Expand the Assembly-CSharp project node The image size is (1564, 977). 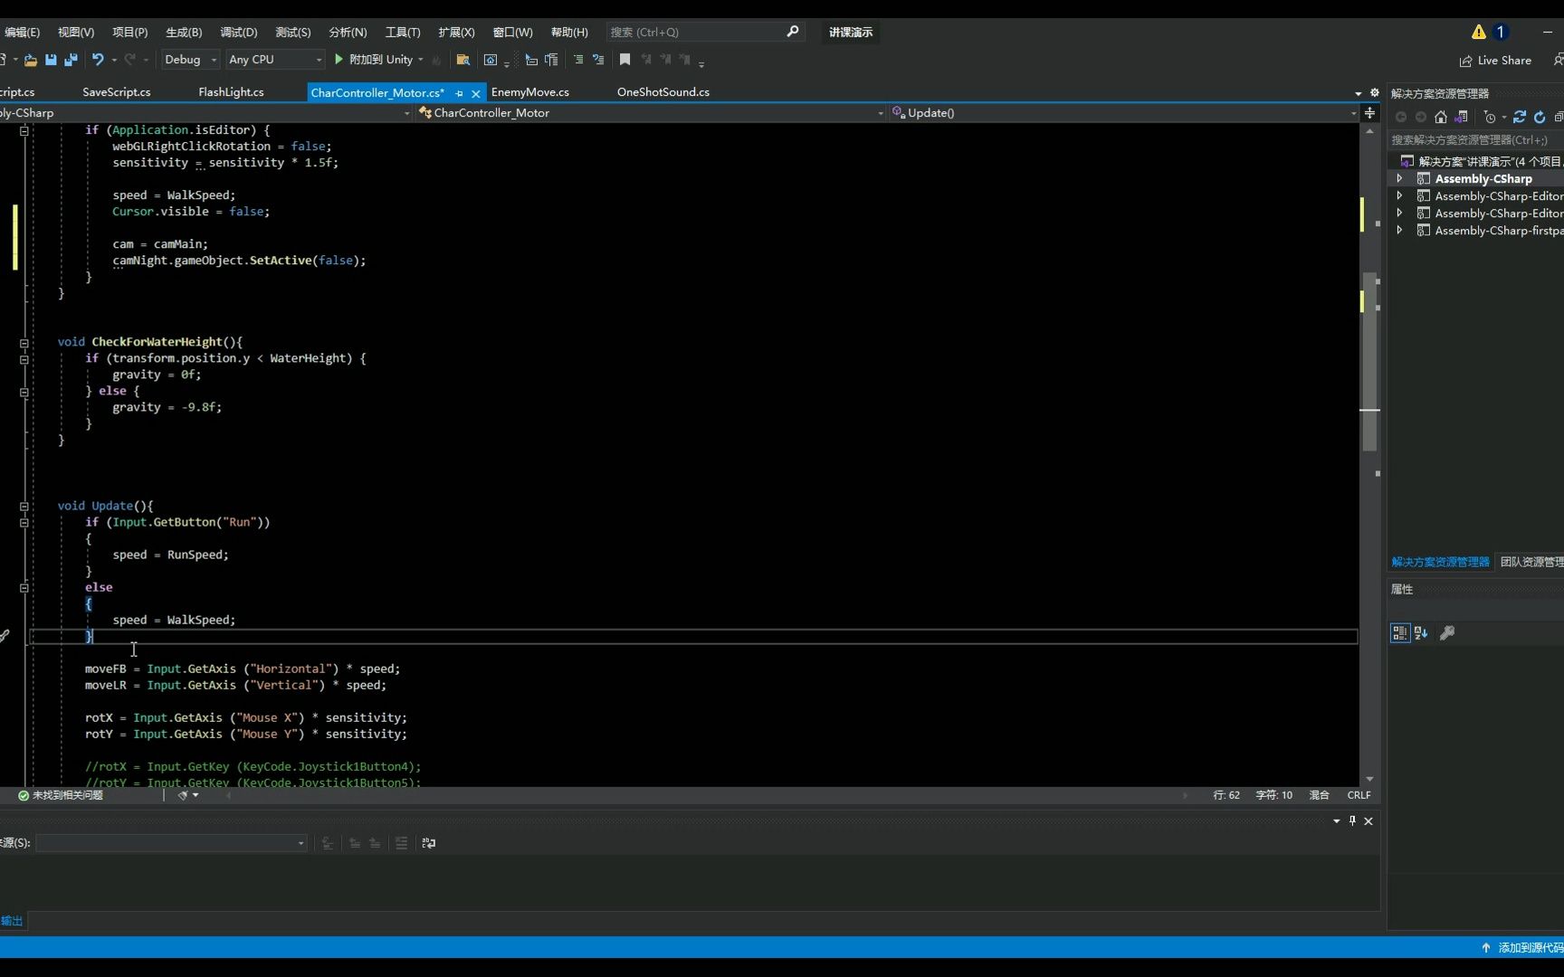coord(1399,178)
